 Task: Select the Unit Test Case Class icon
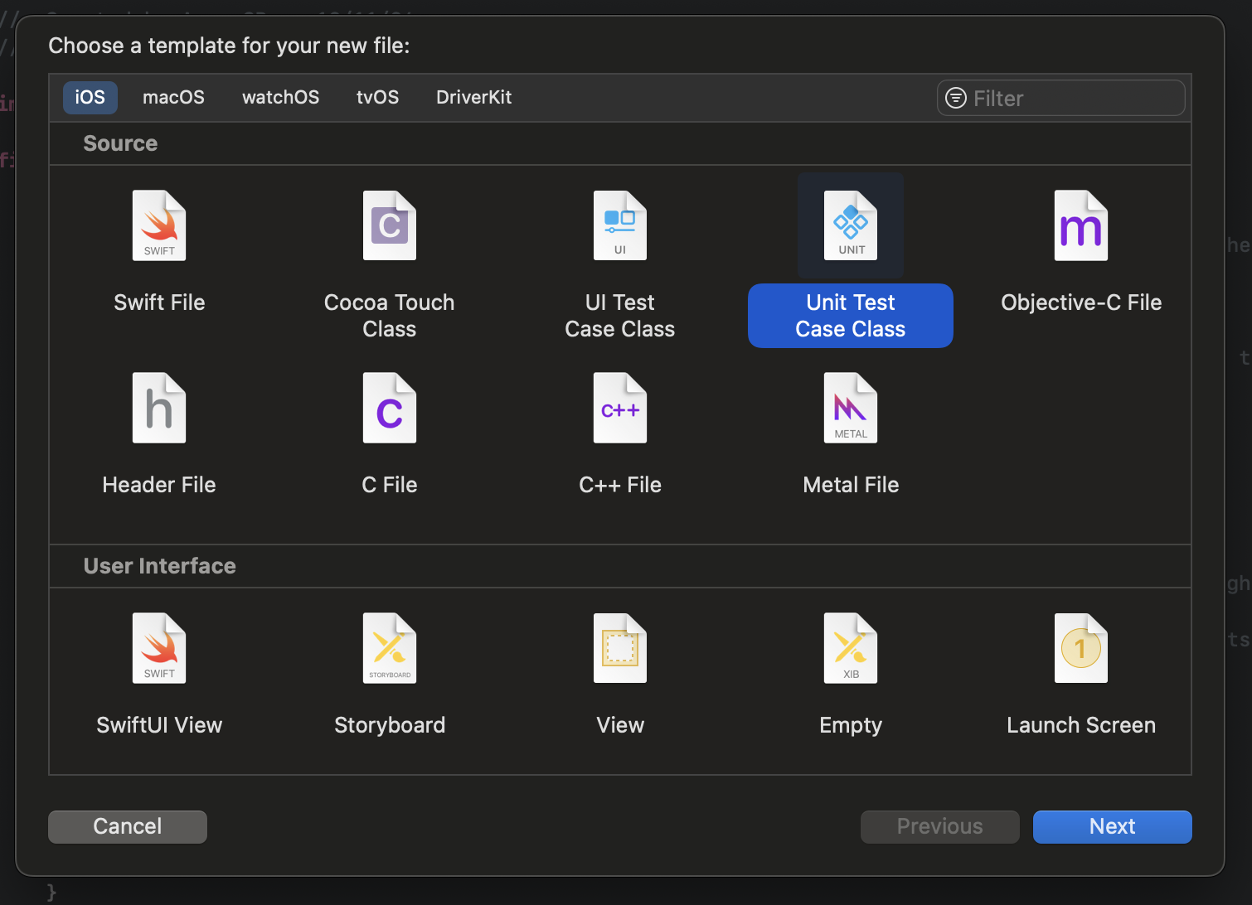(851, 225)
